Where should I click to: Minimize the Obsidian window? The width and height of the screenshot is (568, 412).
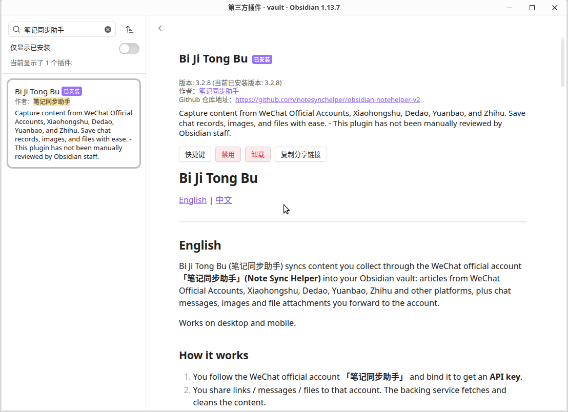(x=510, y=8)
